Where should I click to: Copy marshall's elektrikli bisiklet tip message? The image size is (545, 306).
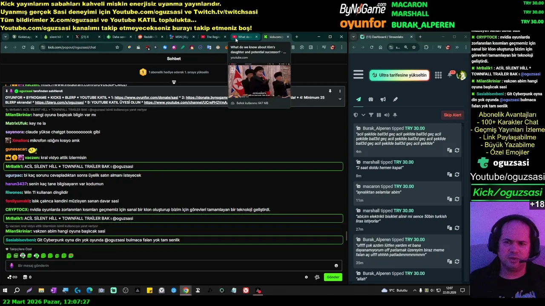coord(450,228)
